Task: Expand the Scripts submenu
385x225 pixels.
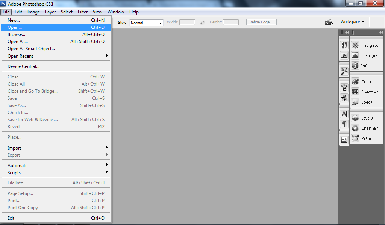Action: [56, 172]
